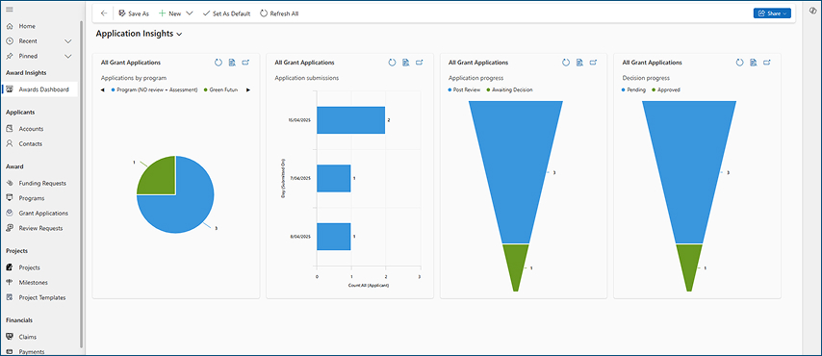Open the hamburger navigation menu icon
Viewport: 822px width, 356px height.
coord(10,10)
